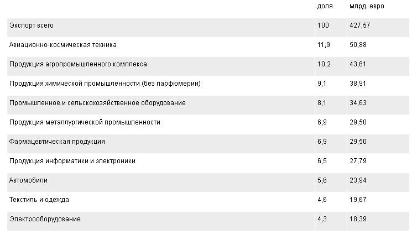The height and width of the screenshot is (239, 412).
Task: Click the value cell 34,63
Action: [x=358, y=103]
